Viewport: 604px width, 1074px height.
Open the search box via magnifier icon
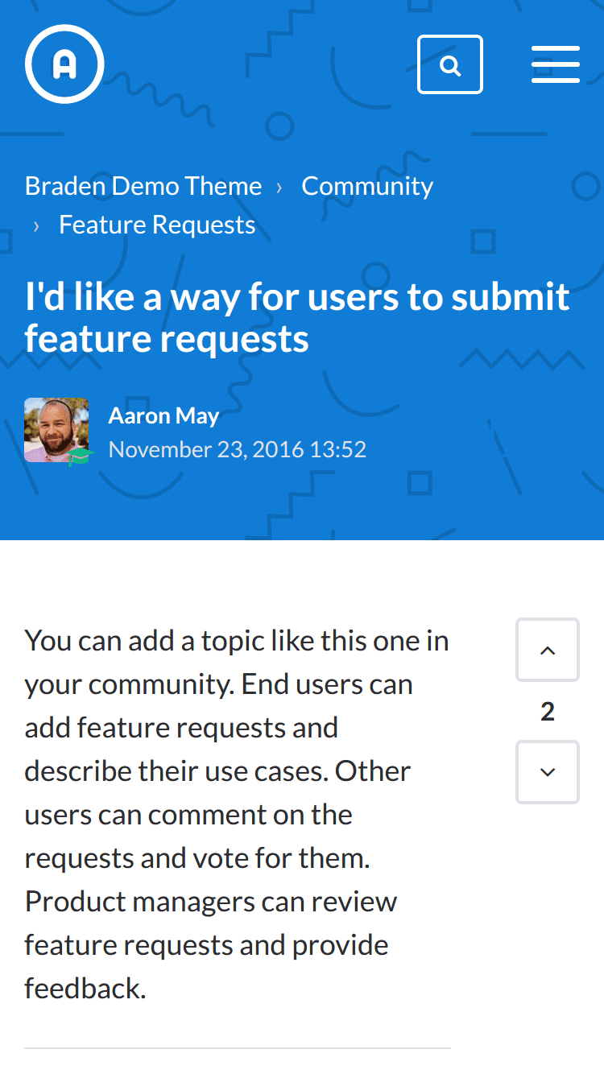click(450, 64)
